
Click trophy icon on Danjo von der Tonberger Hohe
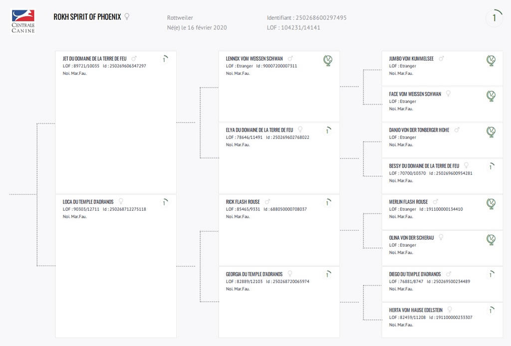(x=491, y=132)
